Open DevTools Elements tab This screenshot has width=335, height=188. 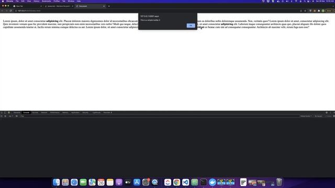pos(17,113)
